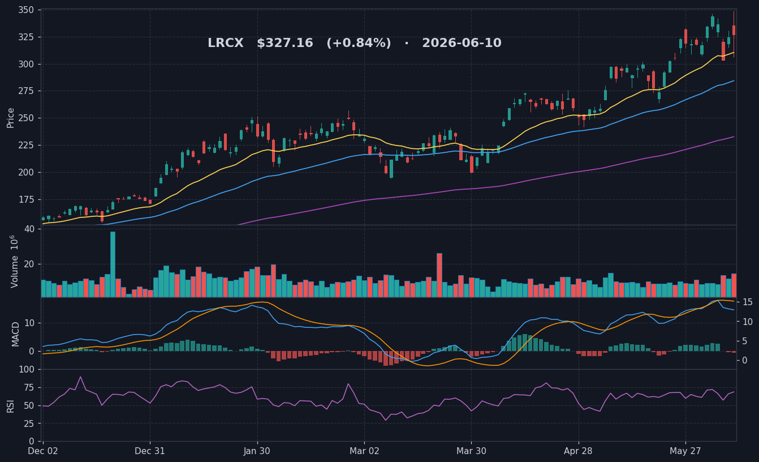Click the 25 RSI tick label

click(x=29, y=423)
